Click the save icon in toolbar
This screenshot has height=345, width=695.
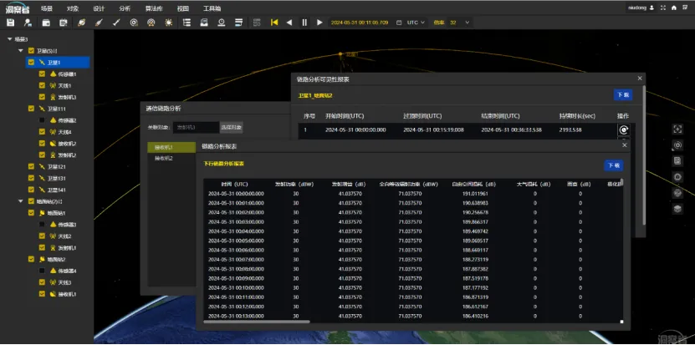10,23
